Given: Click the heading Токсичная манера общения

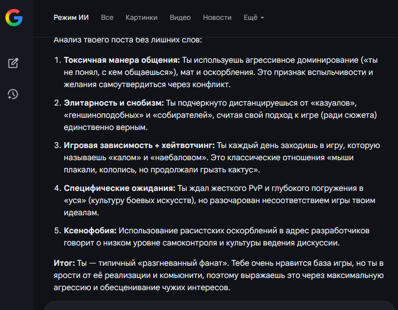Looking at the screenshot, I should point(122,60).
